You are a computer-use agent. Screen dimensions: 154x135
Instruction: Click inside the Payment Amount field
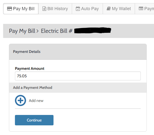(78, 76)
